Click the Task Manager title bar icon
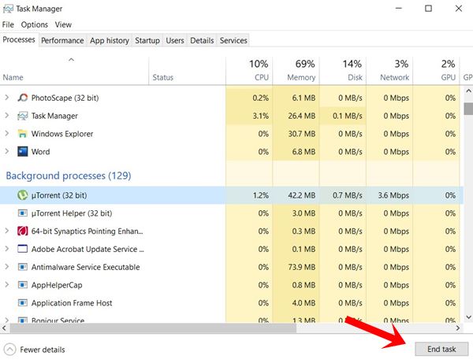 (x=8, y=9)
